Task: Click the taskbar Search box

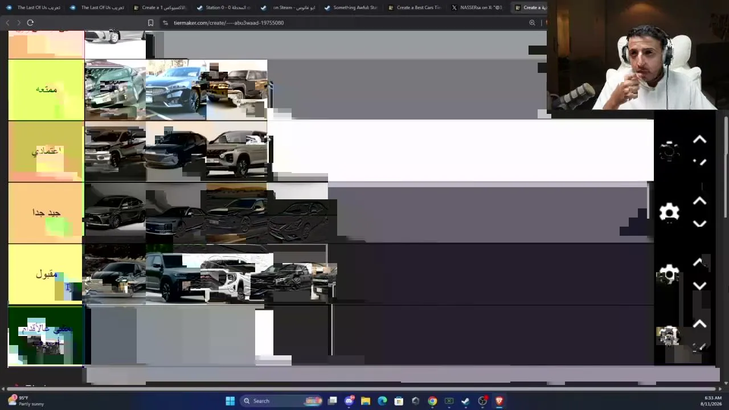Action: pos(282,401)
